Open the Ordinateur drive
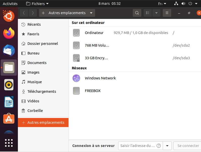The height and width of the screenshot is (152, 201). pos(94,33)
